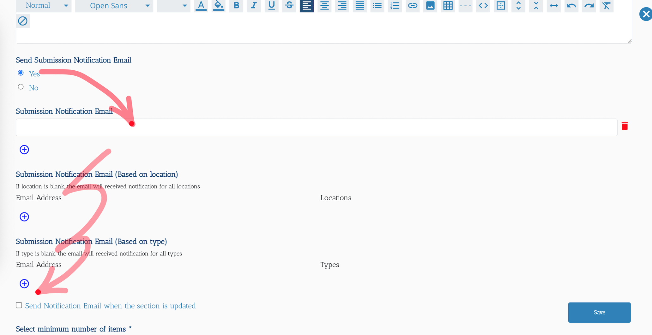Add an email for location-based notifications
This screenshot has width=652, height=335.
[24, 217]
